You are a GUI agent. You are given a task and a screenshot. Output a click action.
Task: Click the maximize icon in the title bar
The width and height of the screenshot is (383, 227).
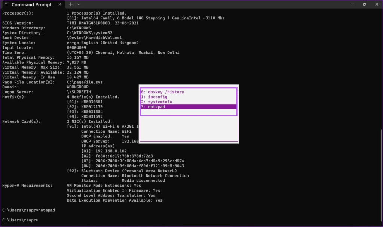click(364, 4)
